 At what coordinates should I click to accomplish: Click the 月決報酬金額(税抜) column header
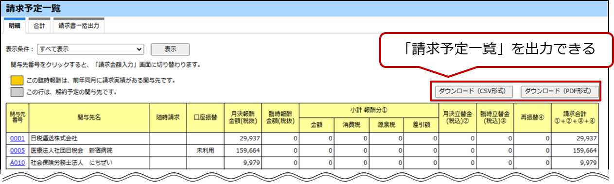click(x=243, y=117)
